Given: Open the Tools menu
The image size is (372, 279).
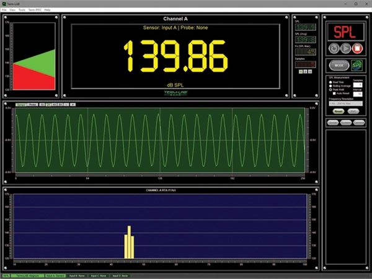Looking at the screenshot, I should pos(22,11).
